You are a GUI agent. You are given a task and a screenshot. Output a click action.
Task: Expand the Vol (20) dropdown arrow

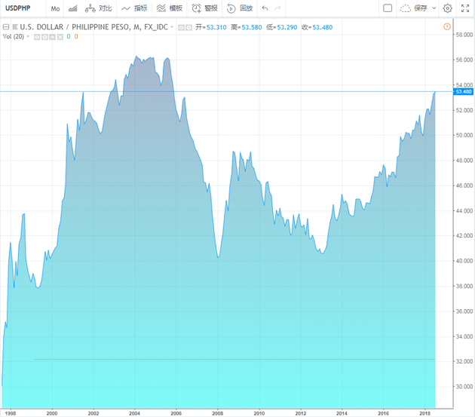pyautogui.click(x=28, y=36)
